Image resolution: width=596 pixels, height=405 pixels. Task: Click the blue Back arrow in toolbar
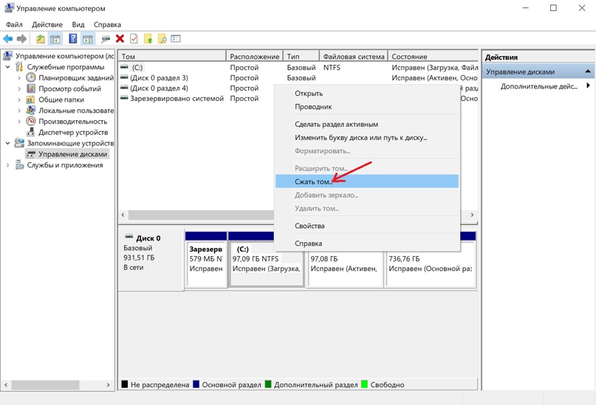(8, 39)
